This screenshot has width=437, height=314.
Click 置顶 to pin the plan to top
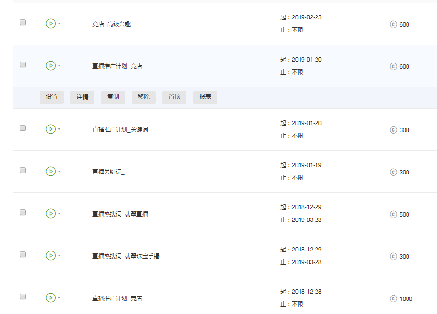174,97
